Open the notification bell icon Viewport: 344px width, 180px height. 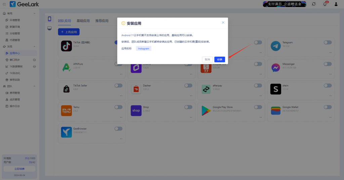pyautogui.click(x=325, y=4)
